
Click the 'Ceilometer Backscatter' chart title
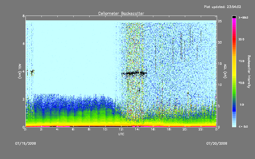point(121,13)
